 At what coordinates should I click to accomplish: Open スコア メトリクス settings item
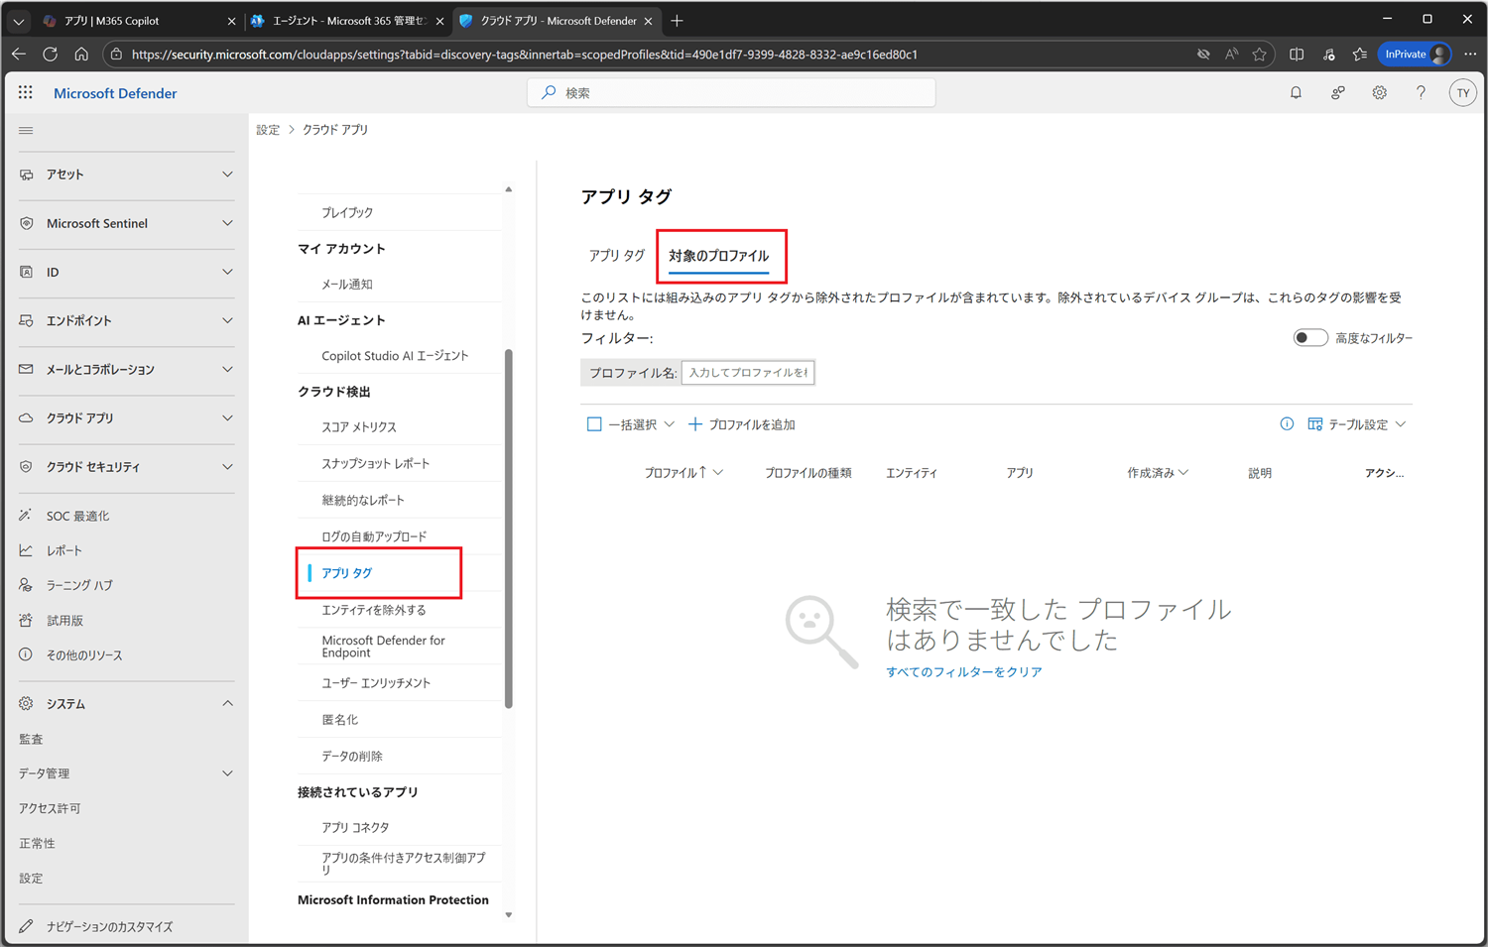click(x=359, y=427)
